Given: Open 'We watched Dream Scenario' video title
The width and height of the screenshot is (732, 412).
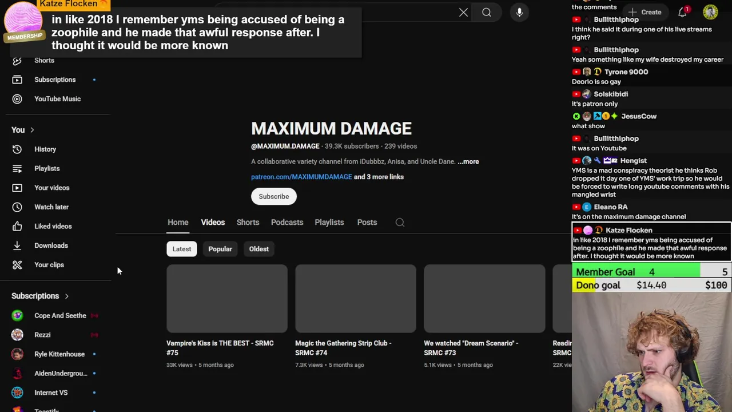Looking at the screenshot, I should [x=471, y=348].
